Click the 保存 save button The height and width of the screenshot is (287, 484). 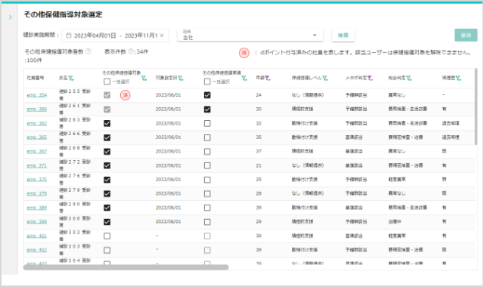466,35
